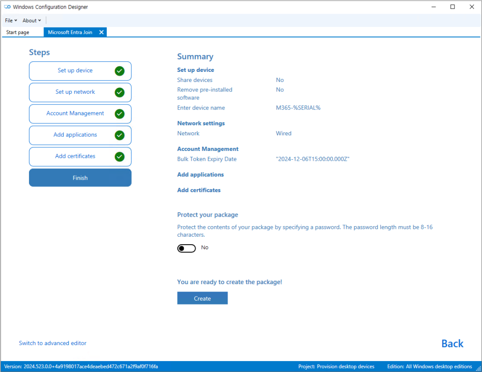Click green checkmark on Set up network
Viewport: 482px width, 372px height.
coord(120,92)
